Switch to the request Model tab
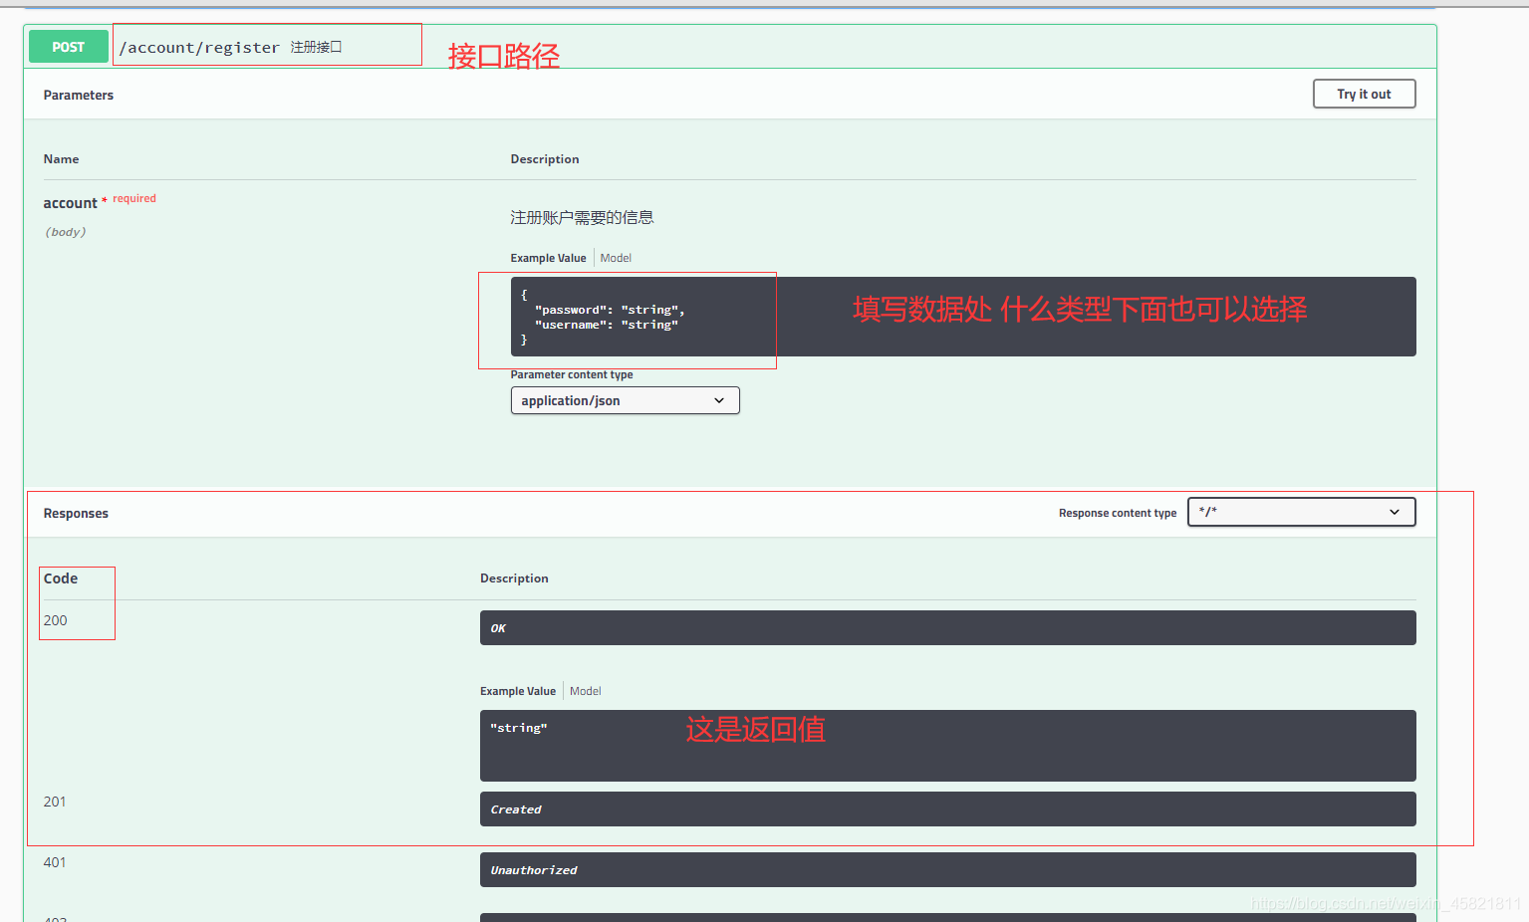The width and height of the screenshot is (1529, 922). (616, 258)
